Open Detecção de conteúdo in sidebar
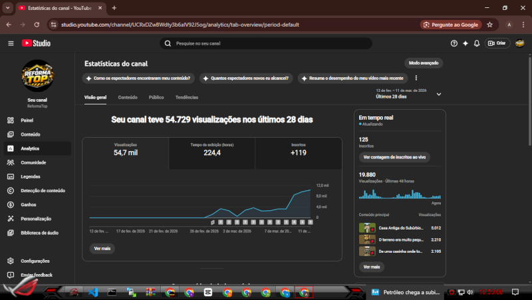Screen dimensions: 532x300 tap(43, 190)
